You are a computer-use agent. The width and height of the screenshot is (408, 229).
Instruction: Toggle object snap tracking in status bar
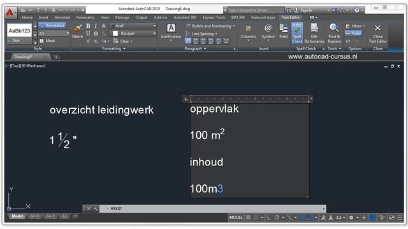[302, 218]
